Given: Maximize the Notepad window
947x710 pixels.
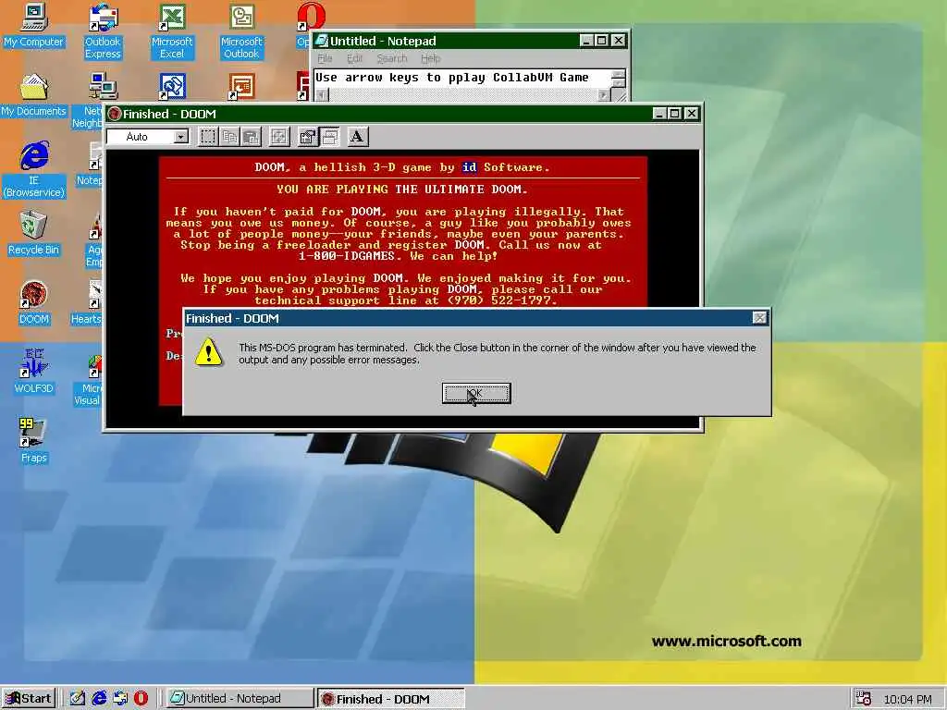Looking at the screenshot, I should click(601, 41).
